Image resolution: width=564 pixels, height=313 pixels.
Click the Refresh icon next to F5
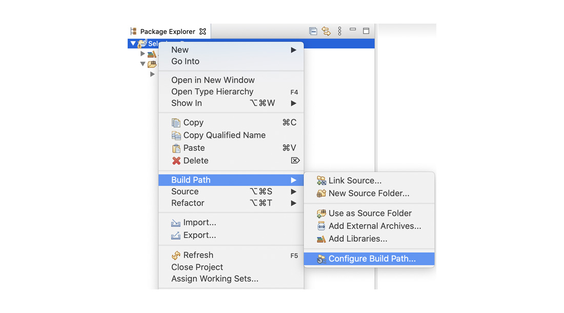pyautogui.click(x=177, y=255)
